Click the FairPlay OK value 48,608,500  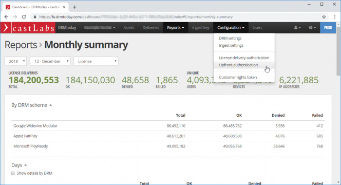(232, 136)
